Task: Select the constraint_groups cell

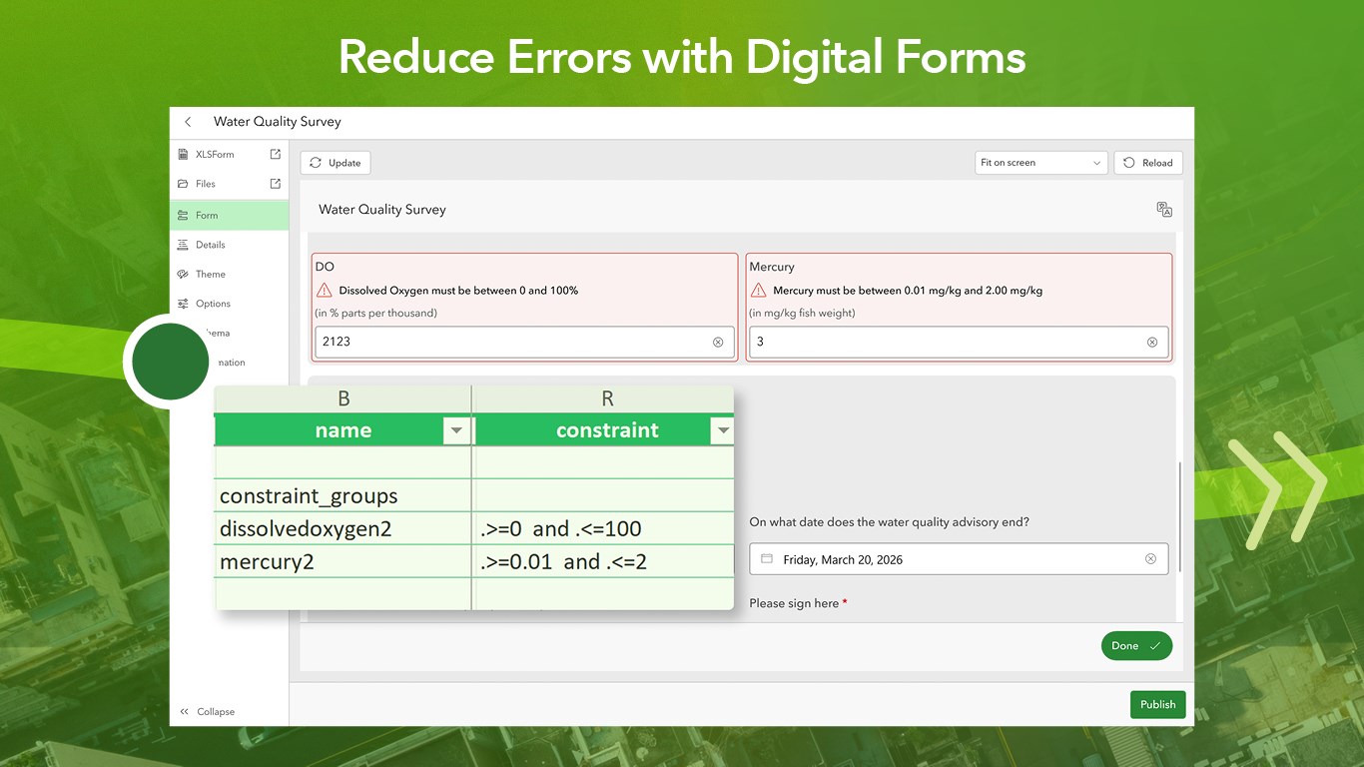Action: [343, 495]
